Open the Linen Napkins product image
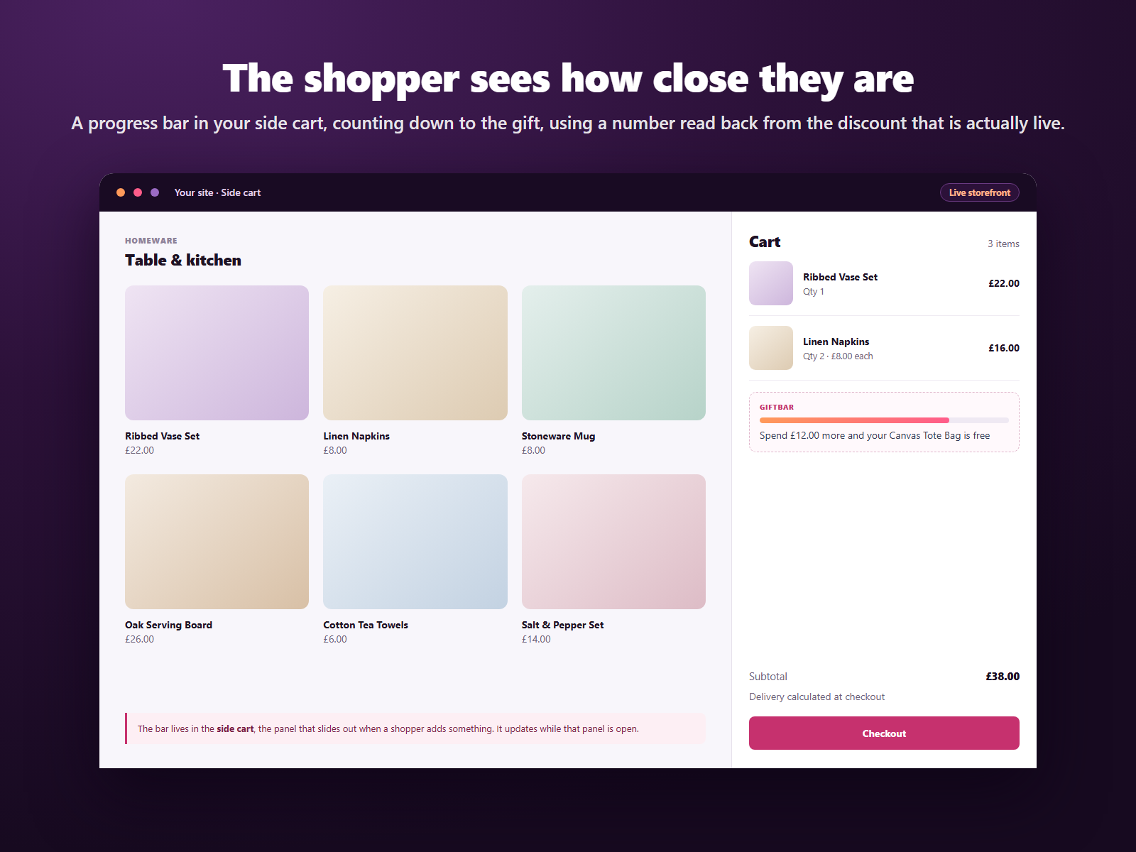Image resolution: width=1136 pixels, height=852 pixels. 415,353
